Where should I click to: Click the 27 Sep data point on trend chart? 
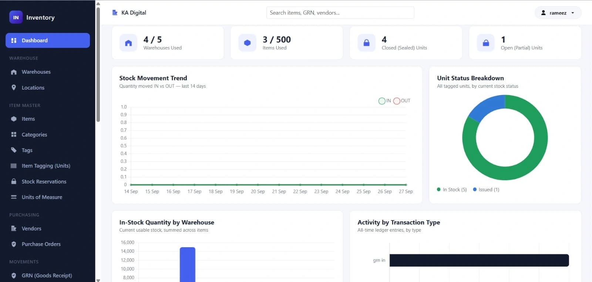[x=406, y=185]
